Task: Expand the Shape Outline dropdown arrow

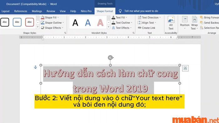Action: pyautogui.click(x=63, y=23)
